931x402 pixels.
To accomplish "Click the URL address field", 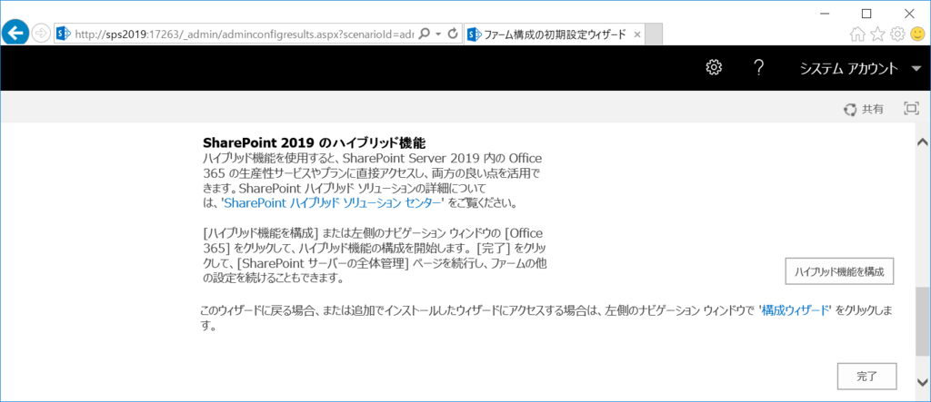I will pyautogui.click(x=244, y=34).
